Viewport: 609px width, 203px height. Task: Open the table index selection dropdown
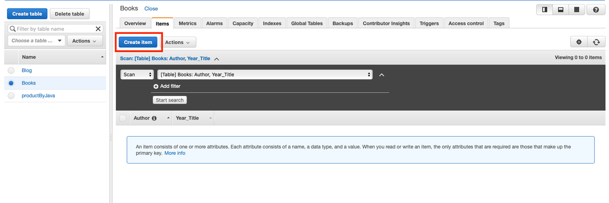coord(265,74)
